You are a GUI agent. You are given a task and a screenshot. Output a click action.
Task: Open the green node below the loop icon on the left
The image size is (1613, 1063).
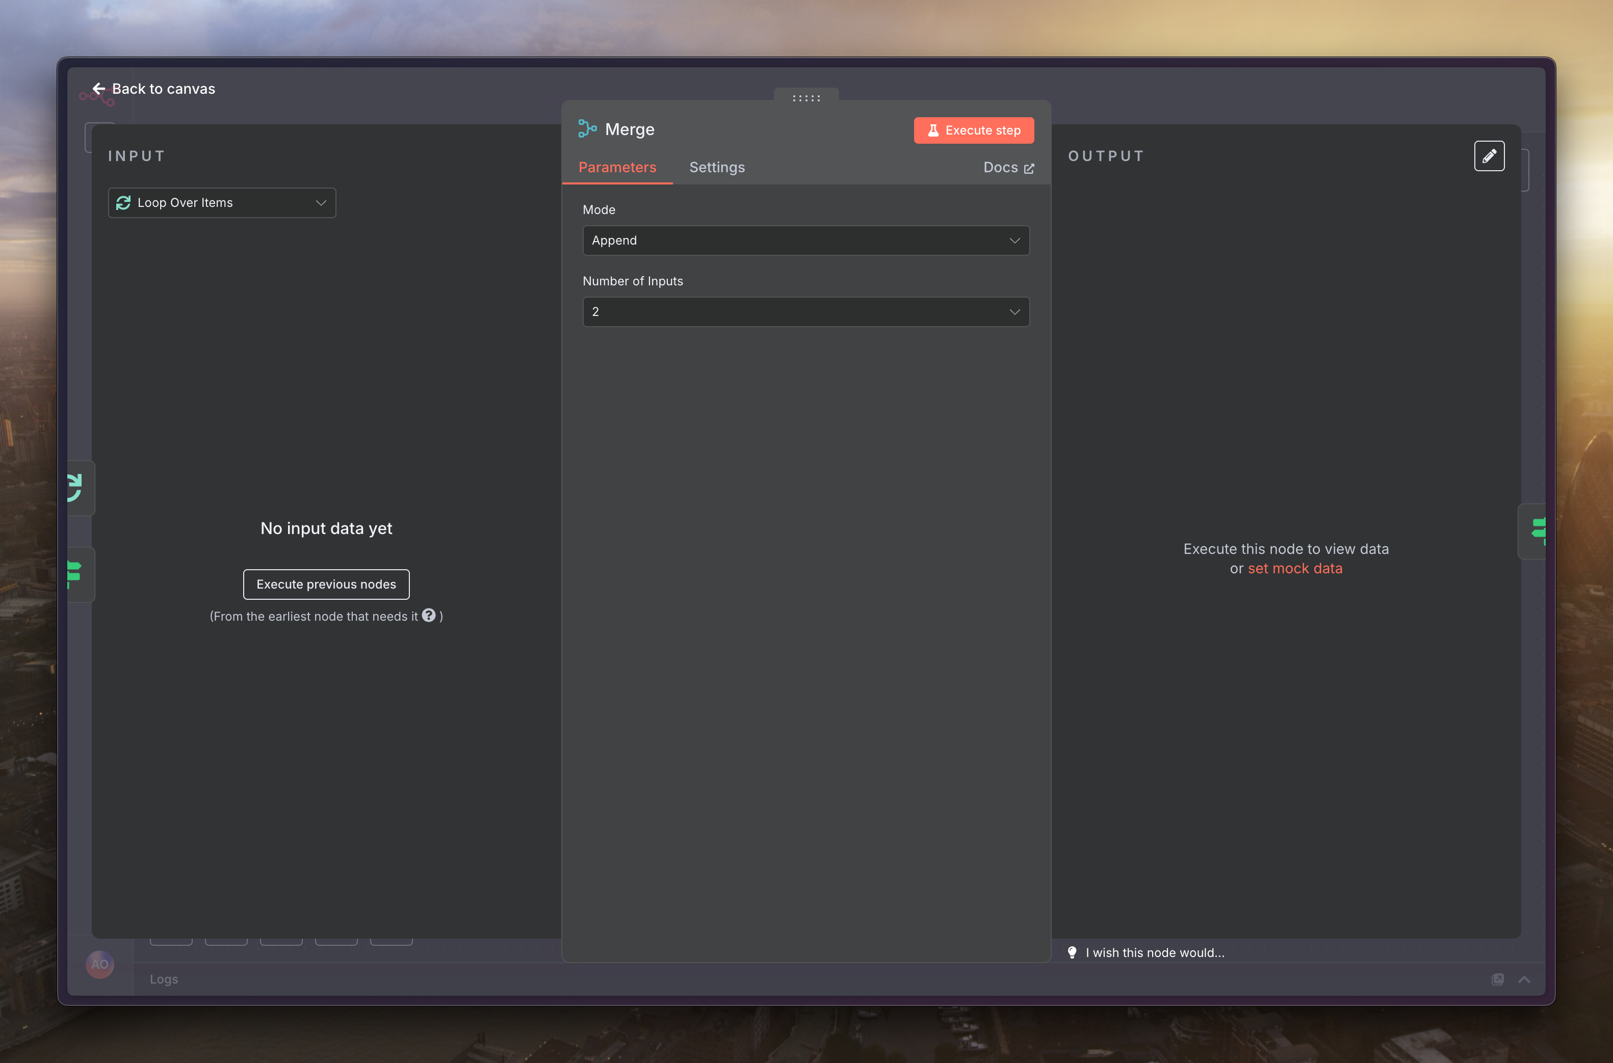coord(76,574)
